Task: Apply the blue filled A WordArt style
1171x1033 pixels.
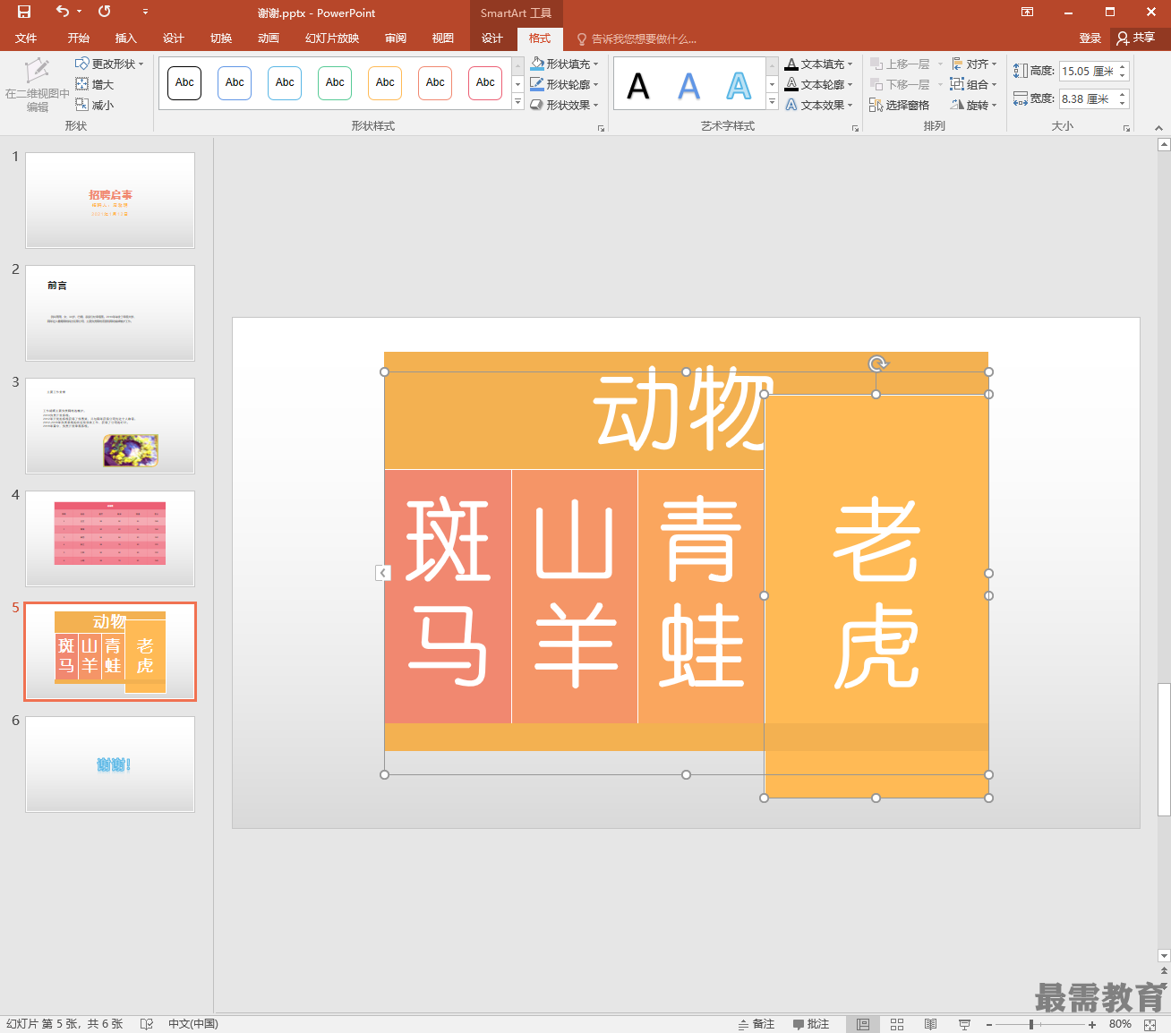Action: tap(688, 86)
